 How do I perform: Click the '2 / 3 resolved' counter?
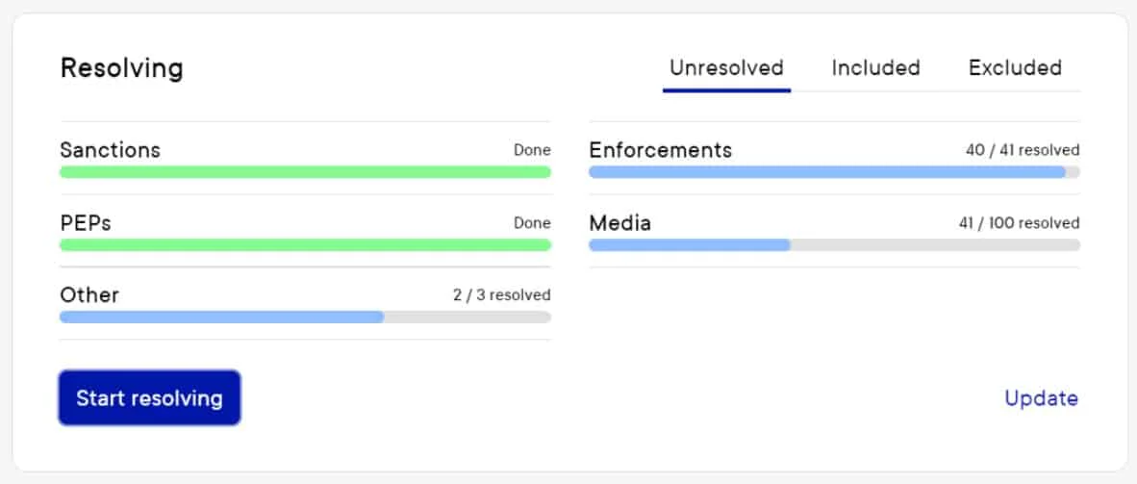pos(501,294)
